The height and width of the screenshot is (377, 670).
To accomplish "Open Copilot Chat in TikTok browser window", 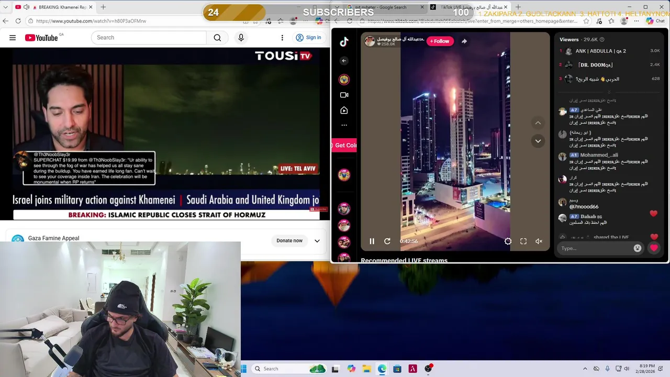I will (655, 21).
